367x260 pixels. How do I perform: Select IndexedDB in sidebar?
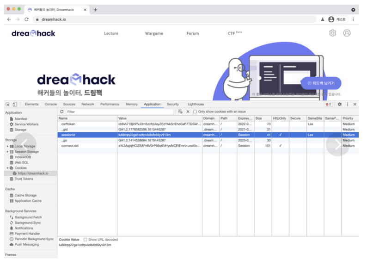coord(23,157)
